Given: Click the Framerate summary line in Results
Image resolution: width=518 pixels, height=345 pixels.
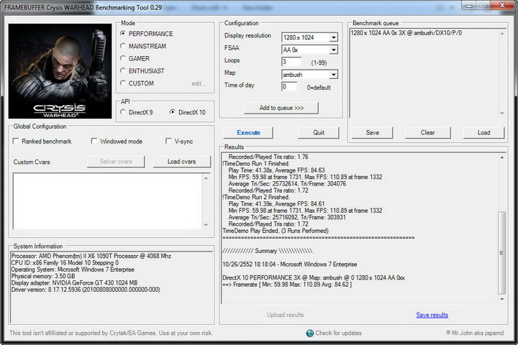Looking at the screenshot, I should [287, 285].
